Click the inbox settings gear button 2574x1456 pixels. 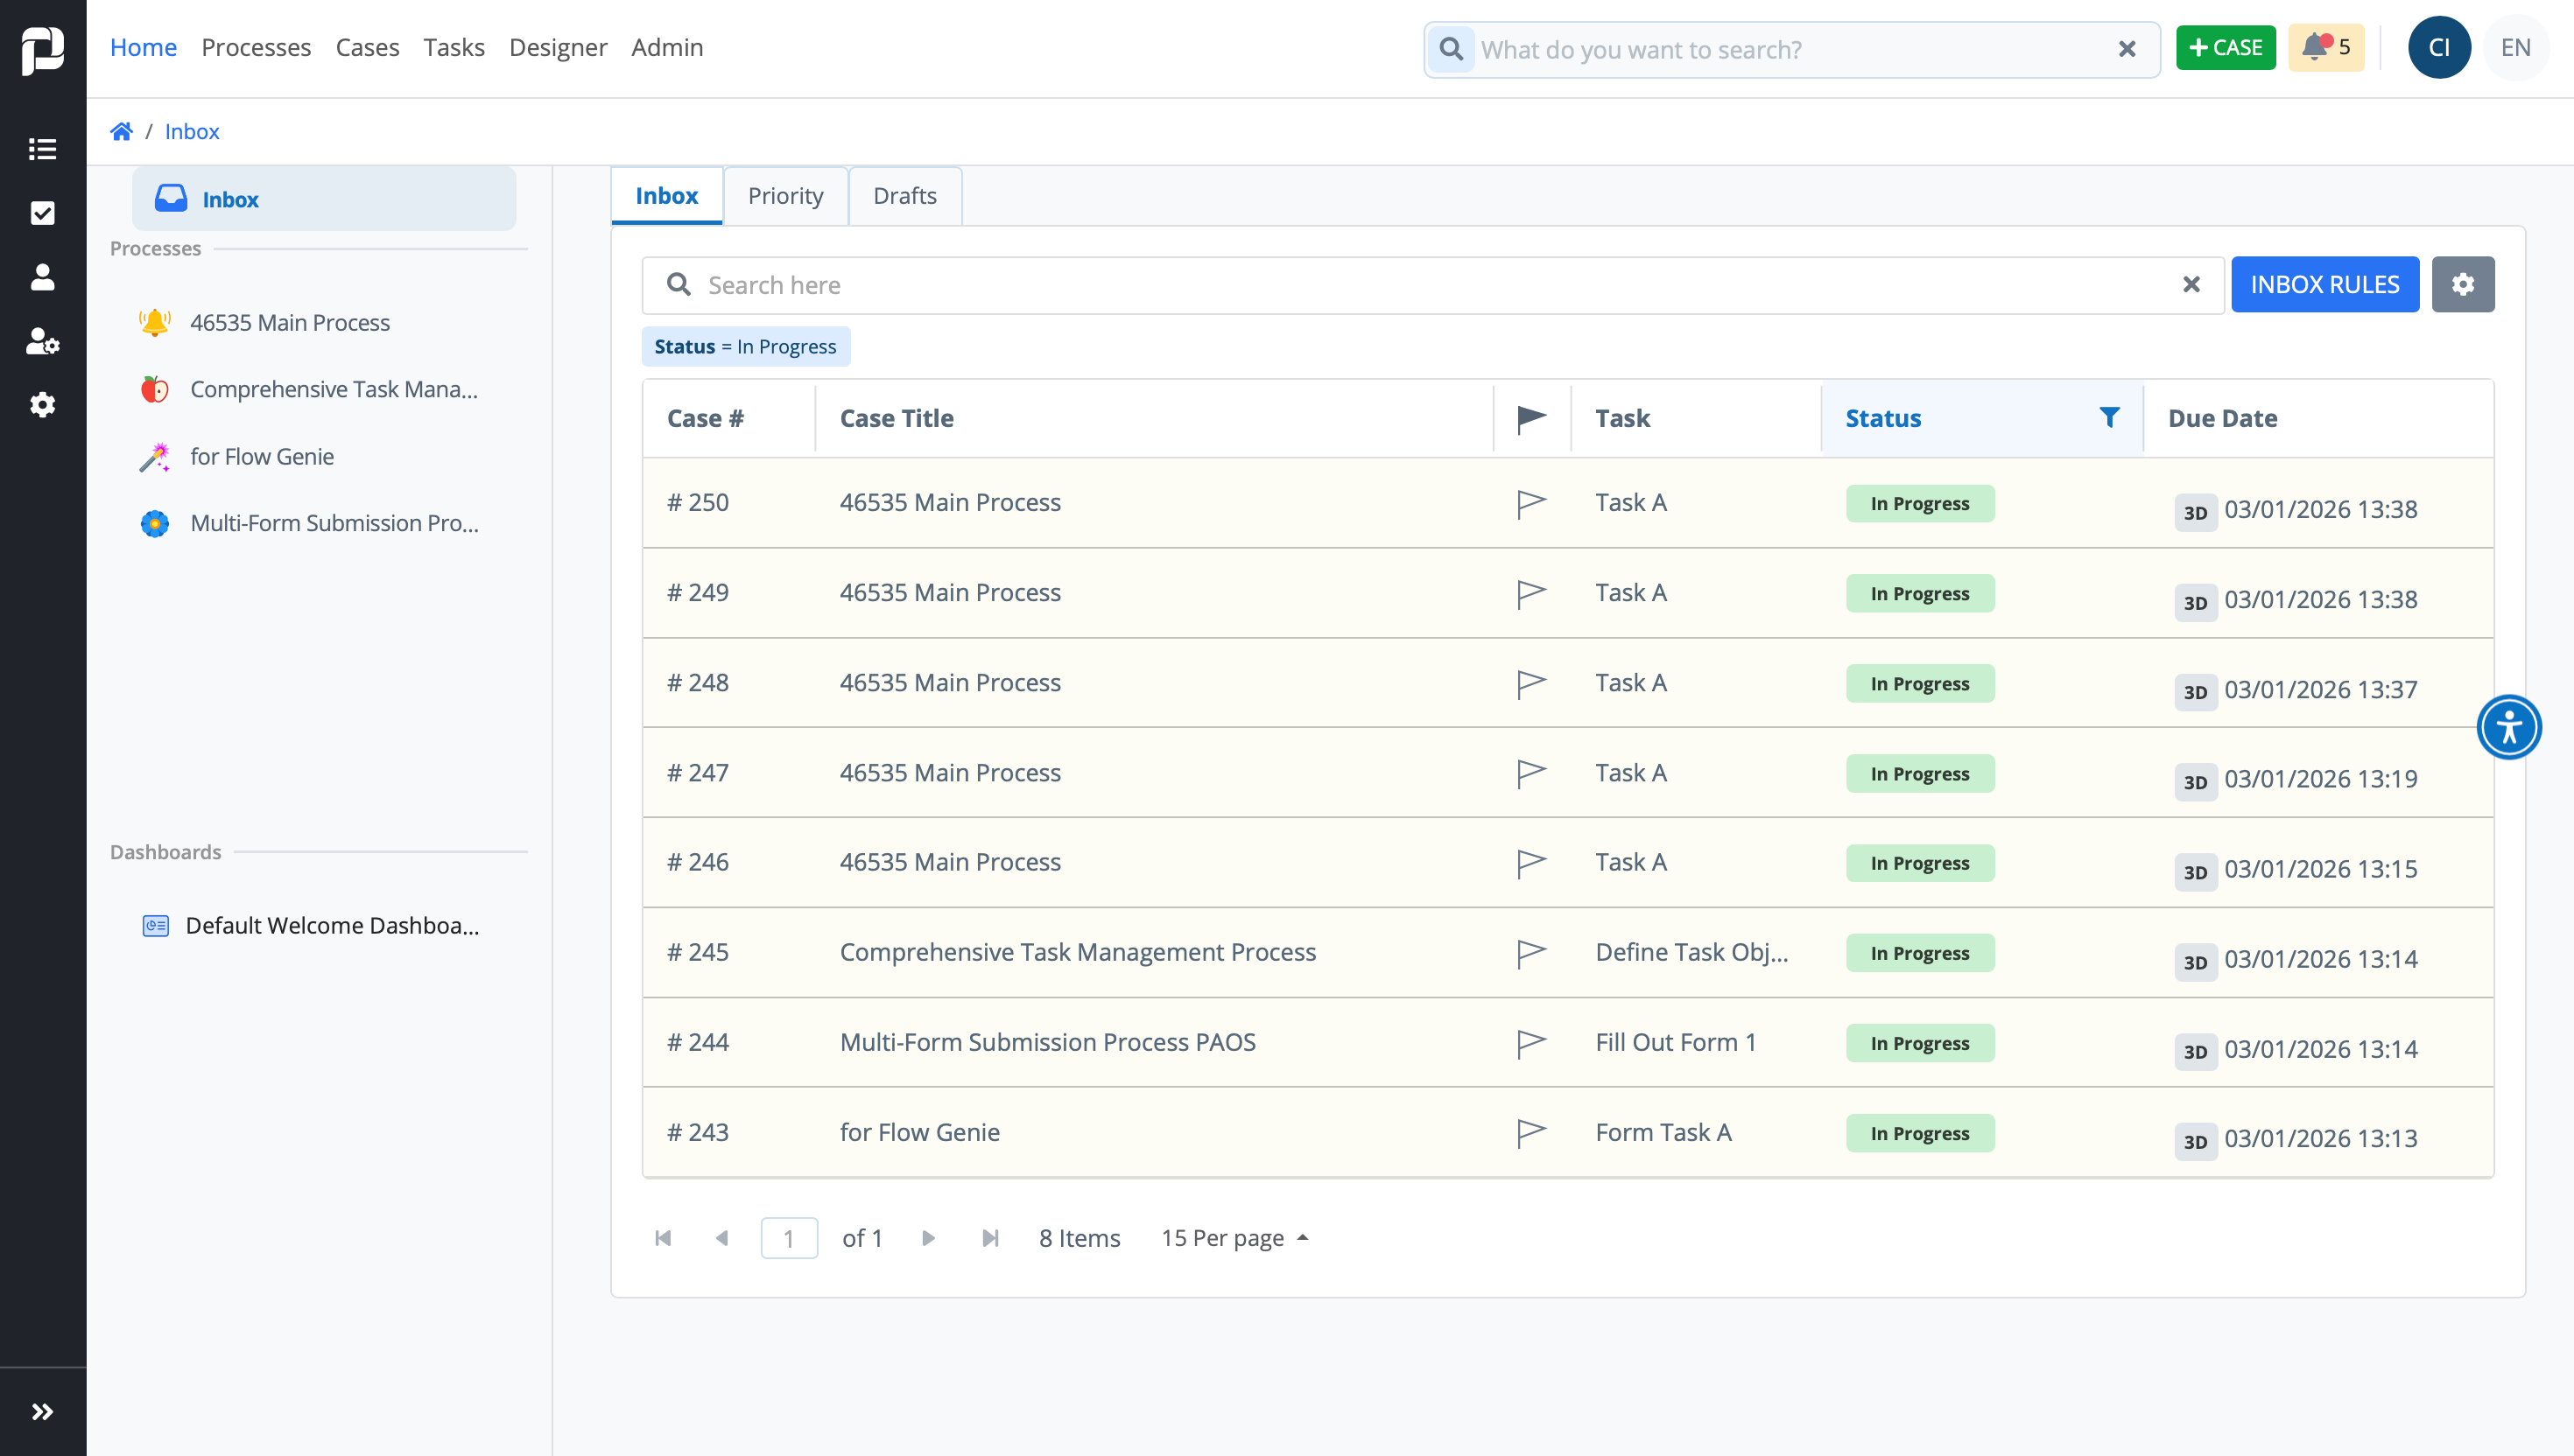pos(2462,285)
